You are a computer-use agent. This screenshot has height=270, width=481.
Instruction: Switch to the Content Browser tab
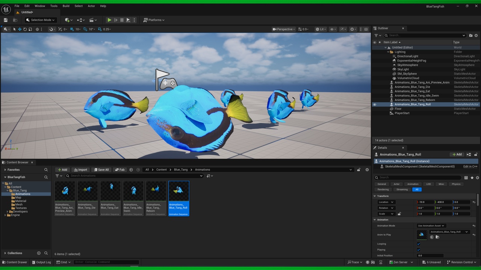click(x=17, y=162)
